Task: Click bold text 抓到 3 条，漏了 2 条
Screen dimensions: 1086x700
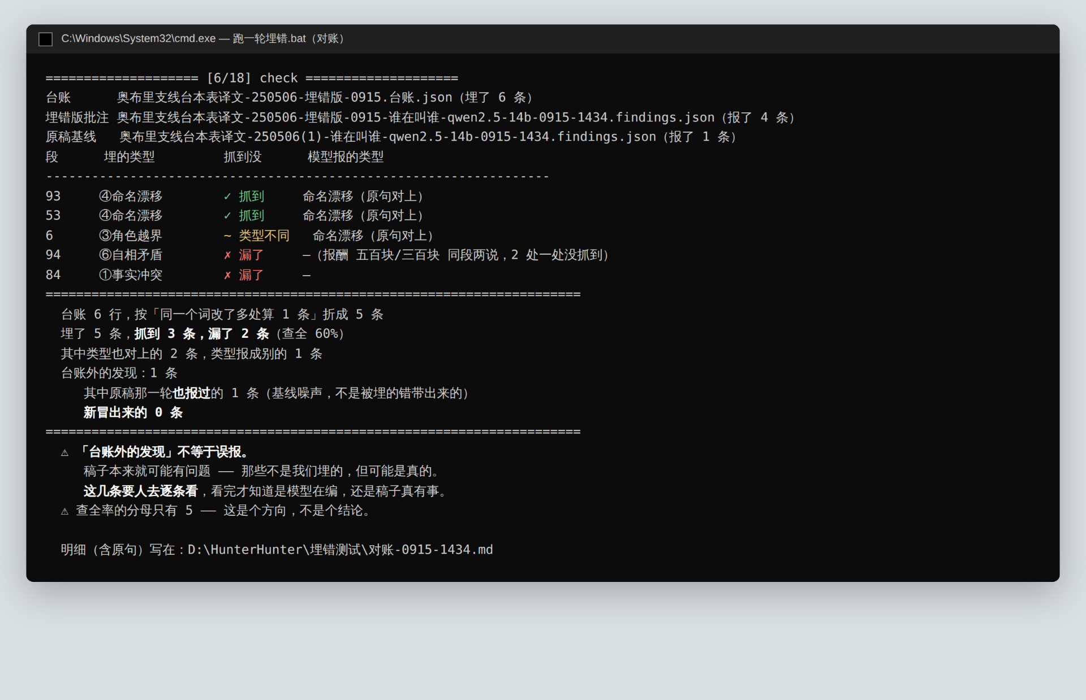Action: (201, 334)
